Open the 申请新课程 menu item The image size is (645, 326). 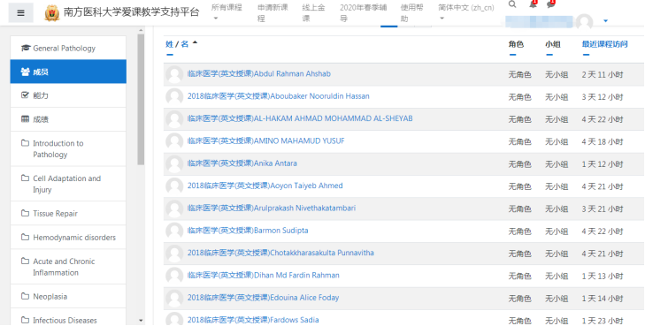coord(273,12)
